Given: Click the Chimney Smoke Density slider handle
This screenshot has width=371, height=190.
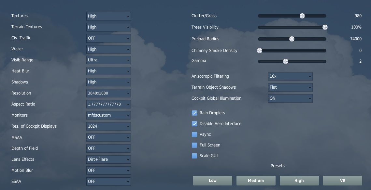Looking at the screenshot, I should point(260,51).
